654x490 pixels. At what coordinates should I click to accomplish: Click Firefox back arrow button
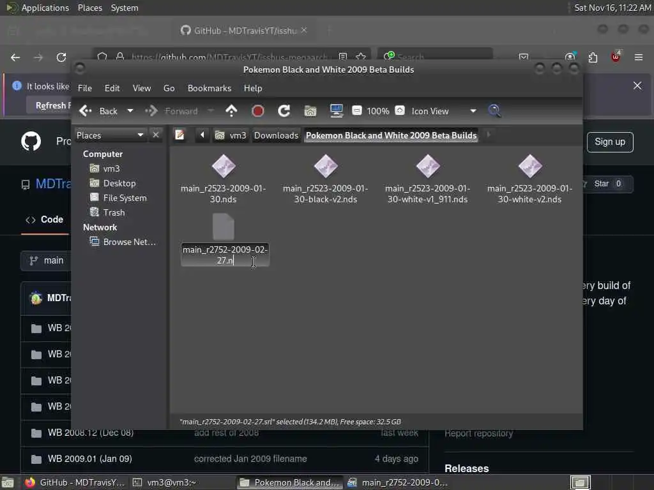point(15,57)
